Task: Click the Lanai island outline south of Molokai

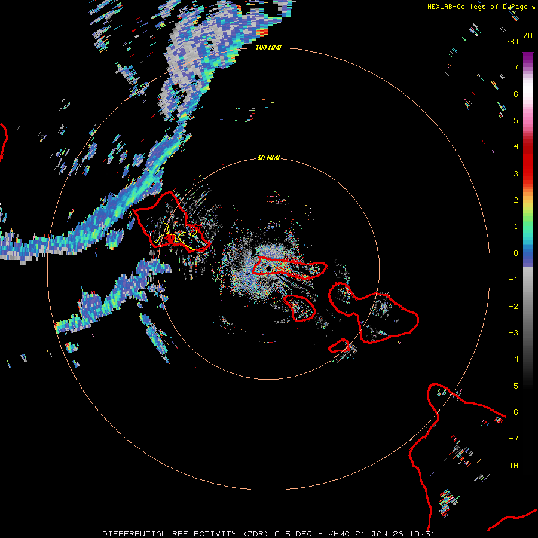Action: (299, 308)
